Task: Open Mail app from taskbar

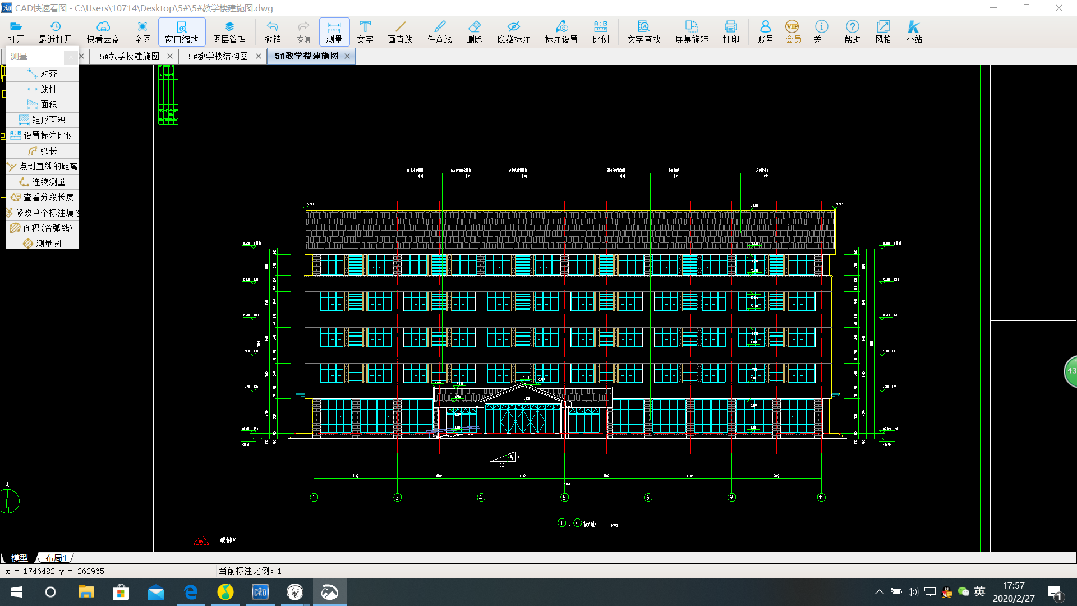Action: [x=156, y=592]
